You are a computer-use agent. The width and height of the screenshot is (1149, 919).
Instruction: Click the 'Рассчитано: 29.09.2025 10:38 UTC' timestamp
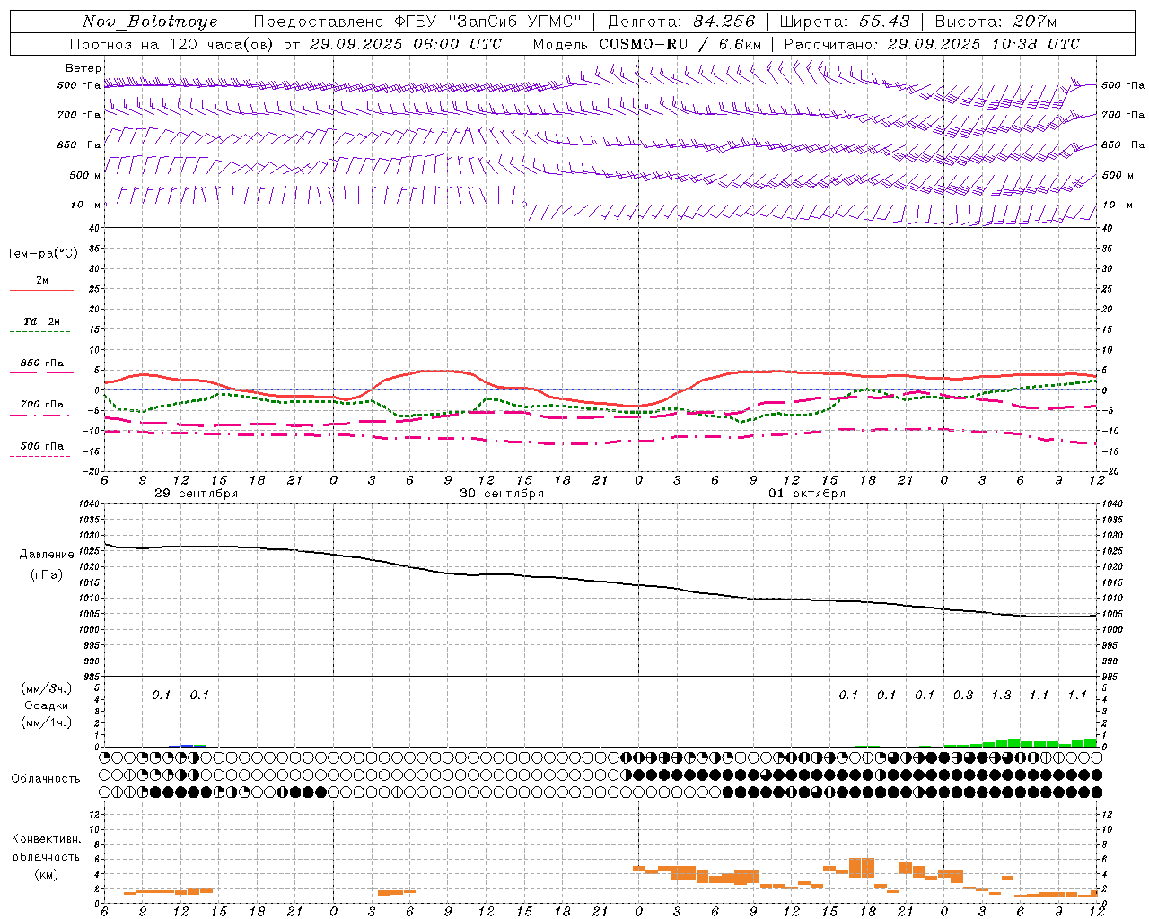[x=932, y=44]
